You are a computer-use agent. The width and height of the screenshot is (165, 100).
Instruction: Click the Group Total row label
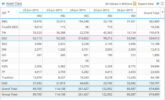[9, 94]
